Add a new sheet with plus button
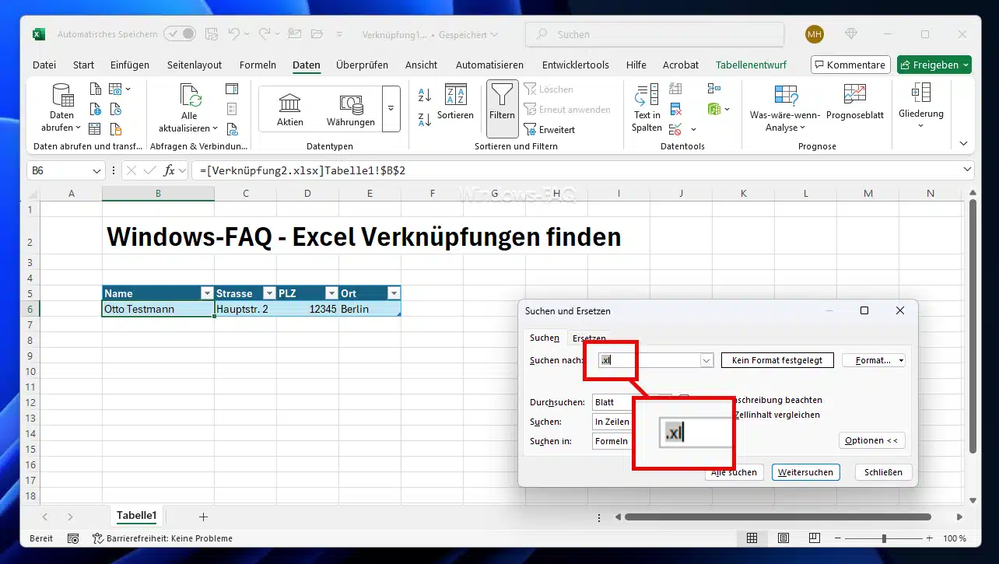The image size is (999, 564). click(x=203, y=517)
